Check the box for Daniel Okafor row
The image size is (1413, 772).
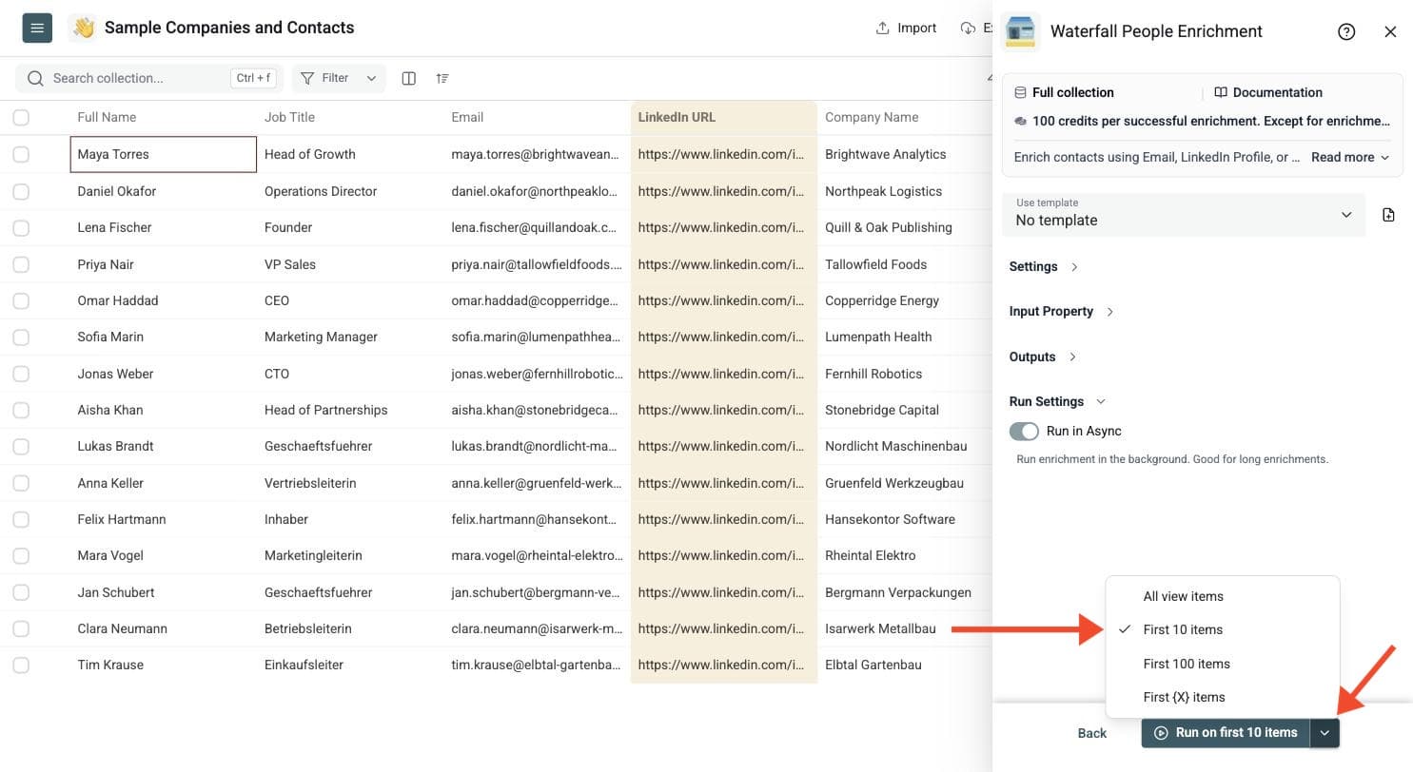(x=21, y=191)
